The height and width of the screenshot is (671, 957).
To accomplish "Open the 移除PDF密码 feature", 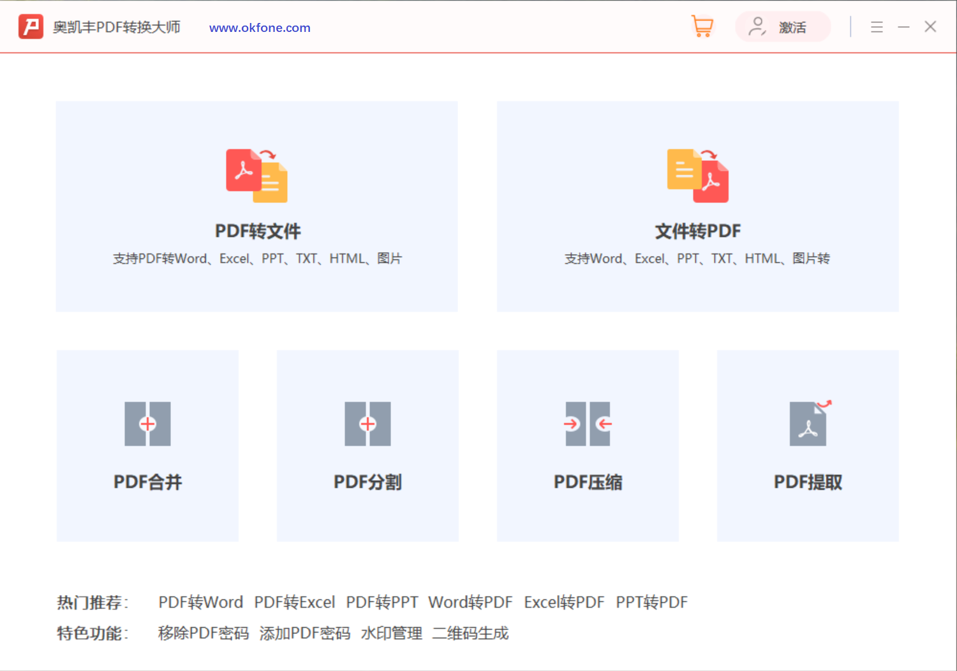I will pos(203,633).
